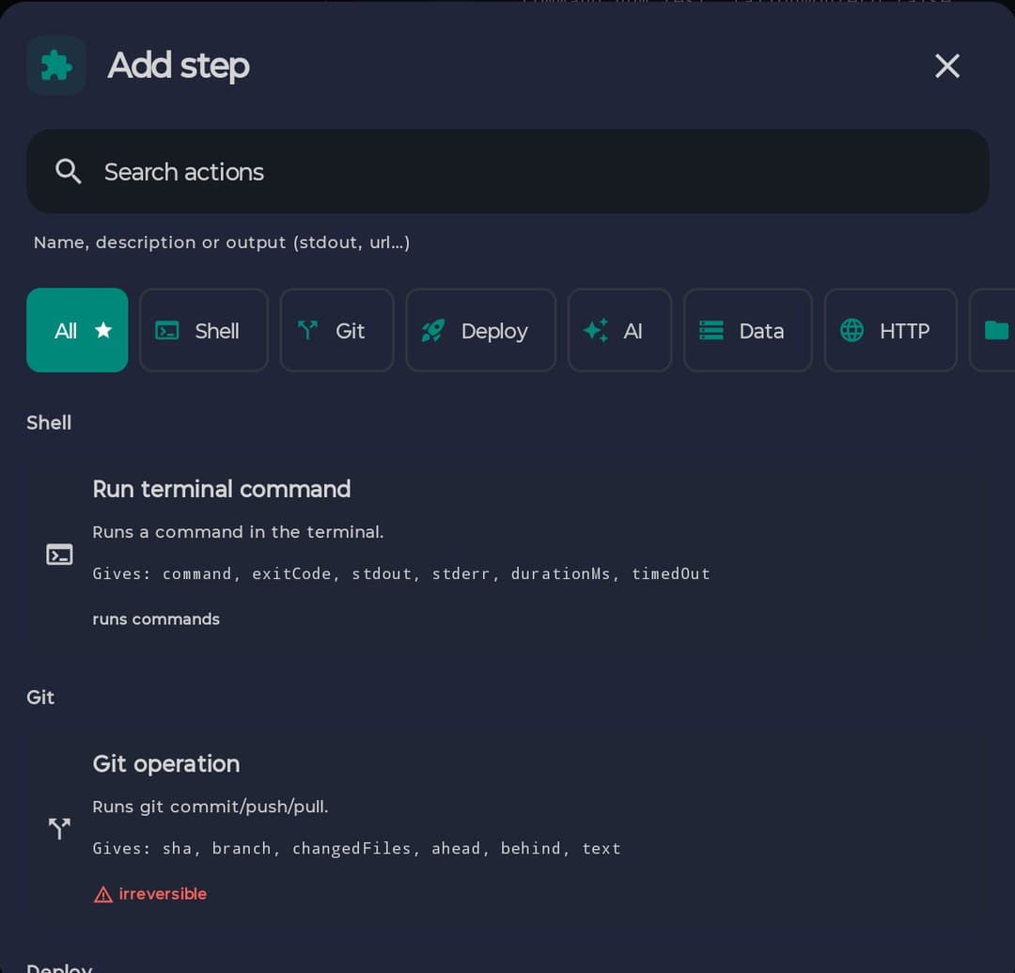
Task: Click the 'Name, description or output' hint text
Action: [222, 243]
